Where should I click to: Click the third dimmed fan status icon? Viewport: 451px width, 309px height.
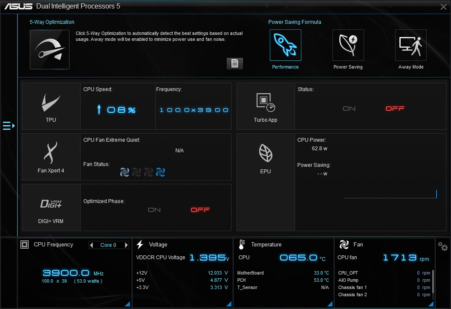[x=148, y=172]
